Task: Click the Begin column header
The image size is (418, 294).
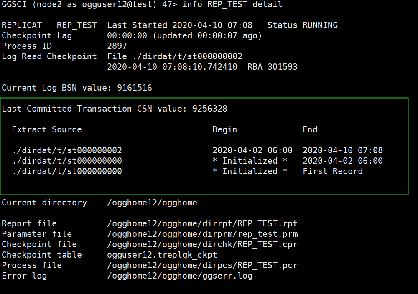Action: point(224,130)
